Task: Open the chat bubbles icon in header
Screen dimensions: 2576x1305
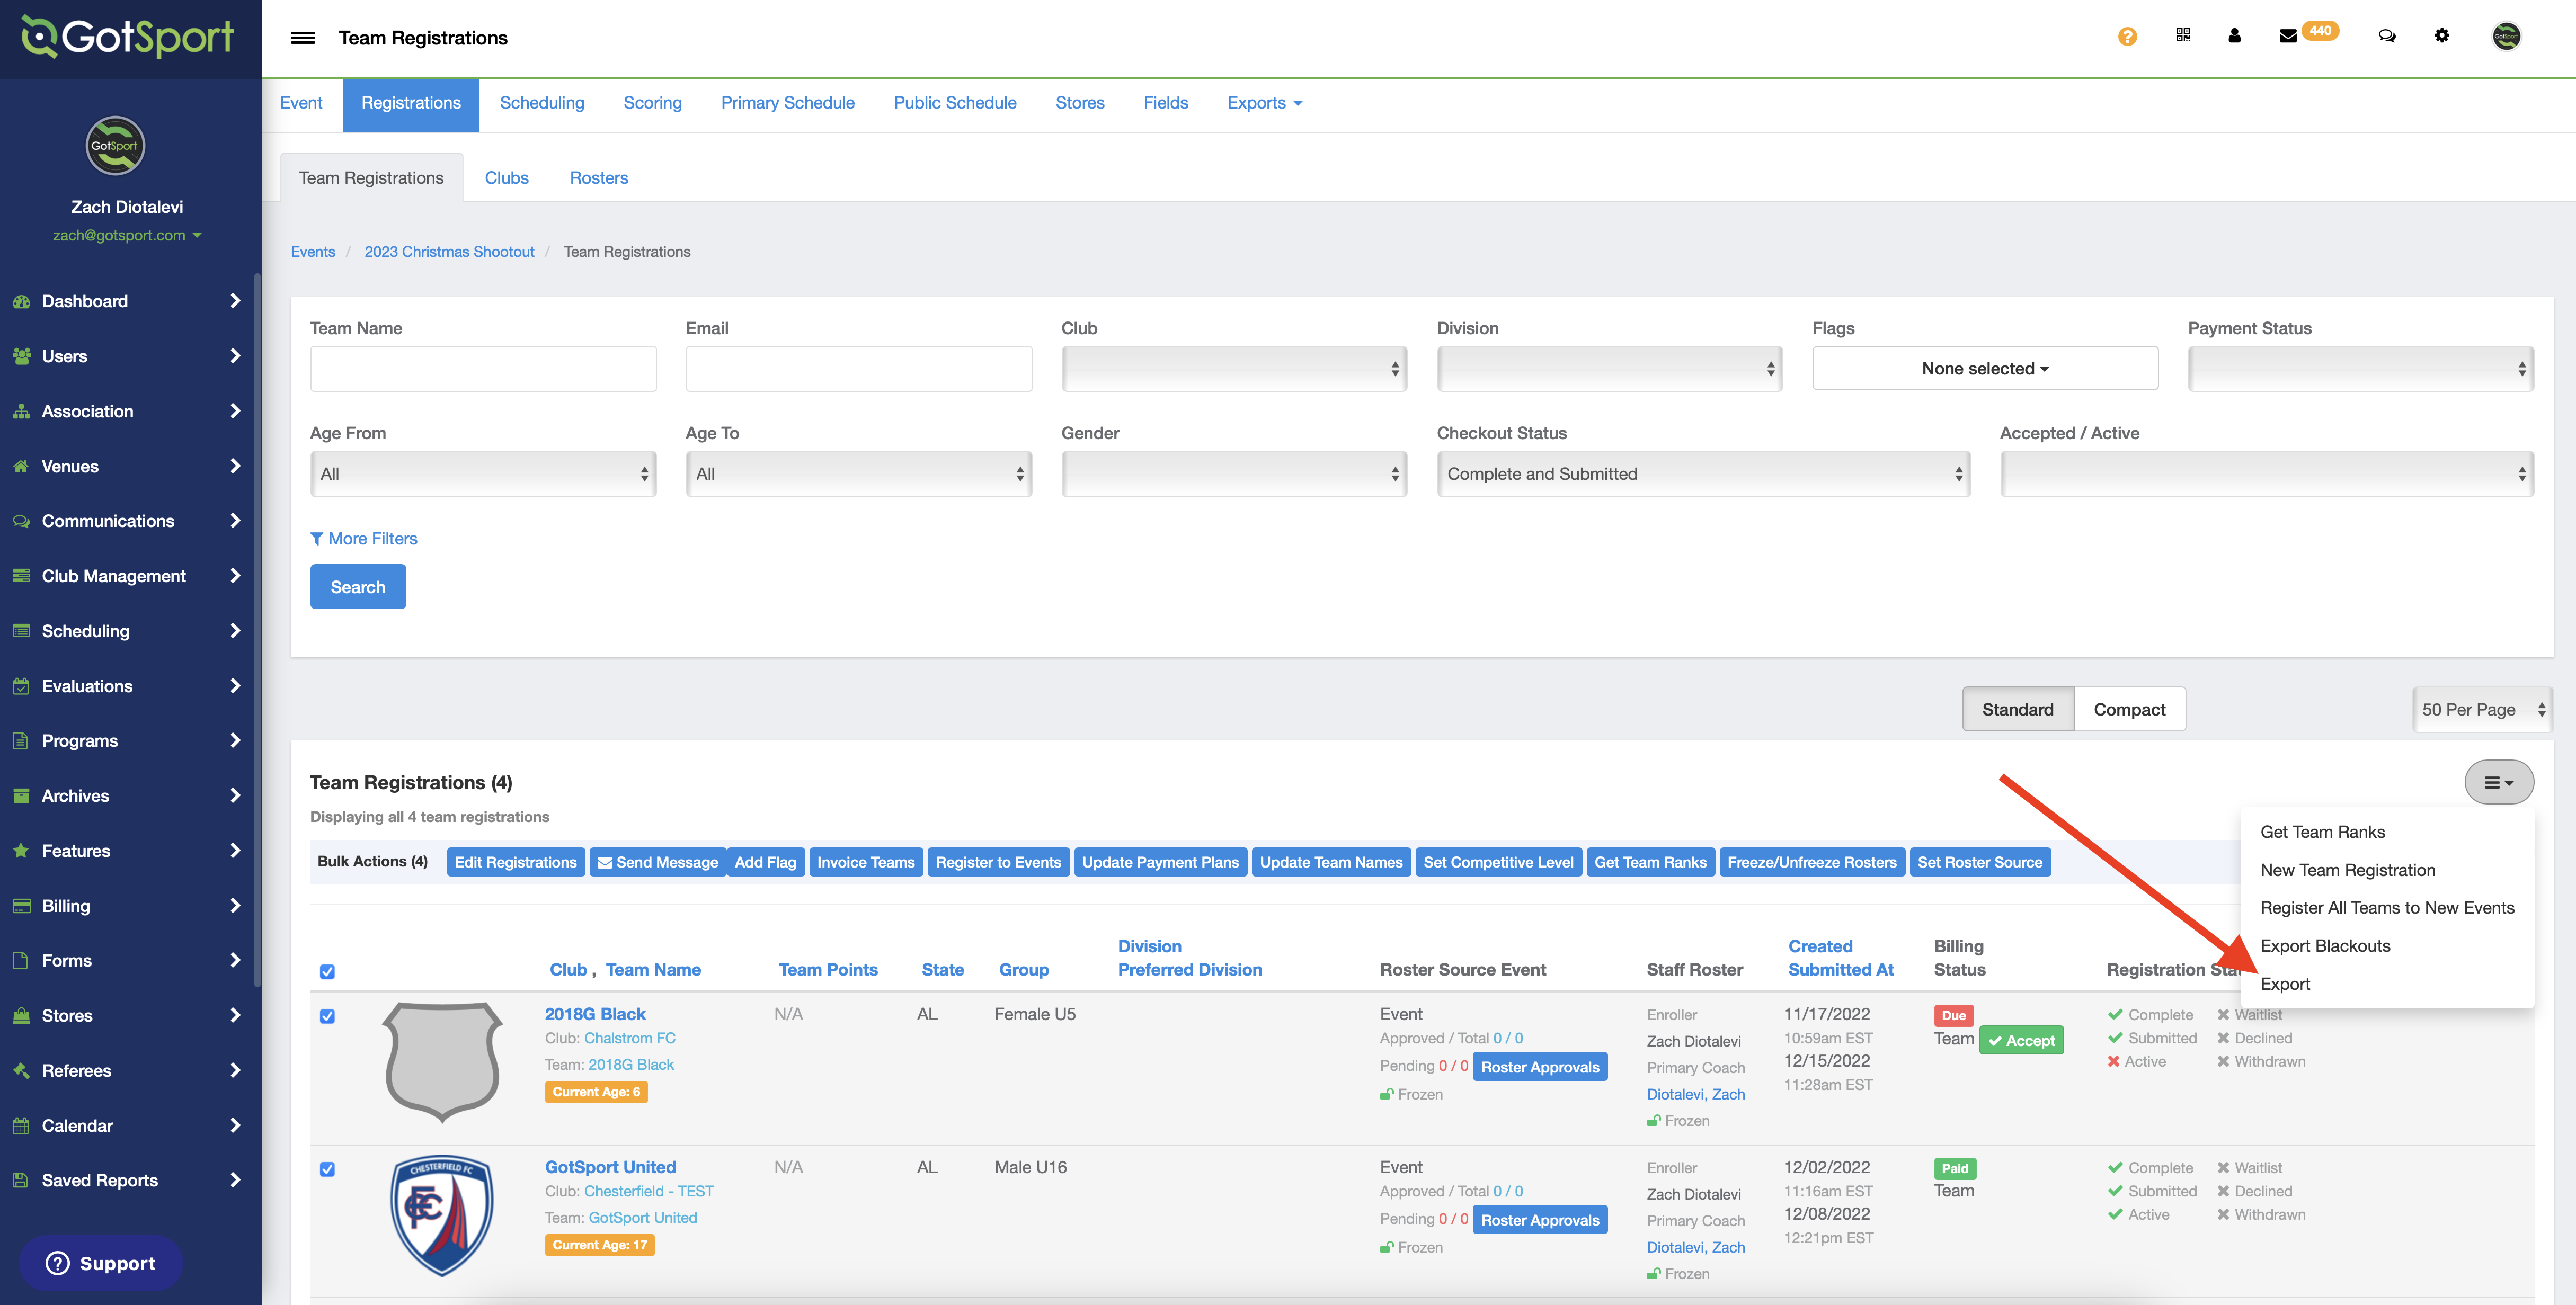Action: 2386,36
